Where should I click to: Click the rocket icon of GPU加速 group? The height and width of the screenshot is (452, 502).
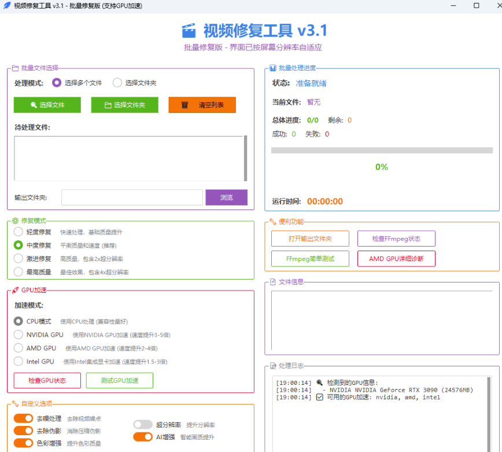coord(15,290)
